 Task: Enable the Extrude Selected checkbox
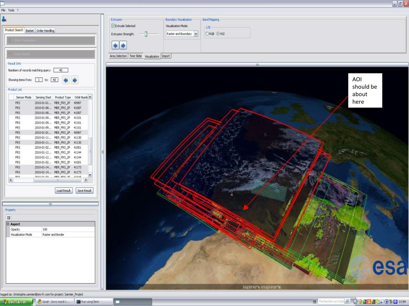tap(113, 26)
